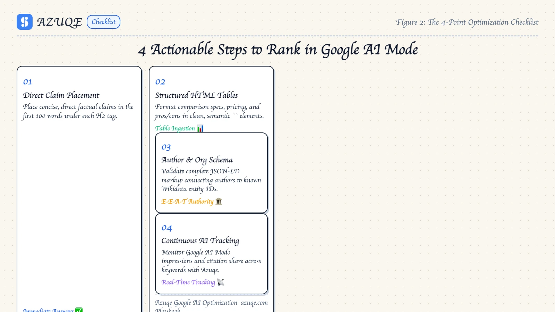Click the Continuous AI Tracking title
The height and width of the screenshot is (312, 555).
[x=200, y=241]
